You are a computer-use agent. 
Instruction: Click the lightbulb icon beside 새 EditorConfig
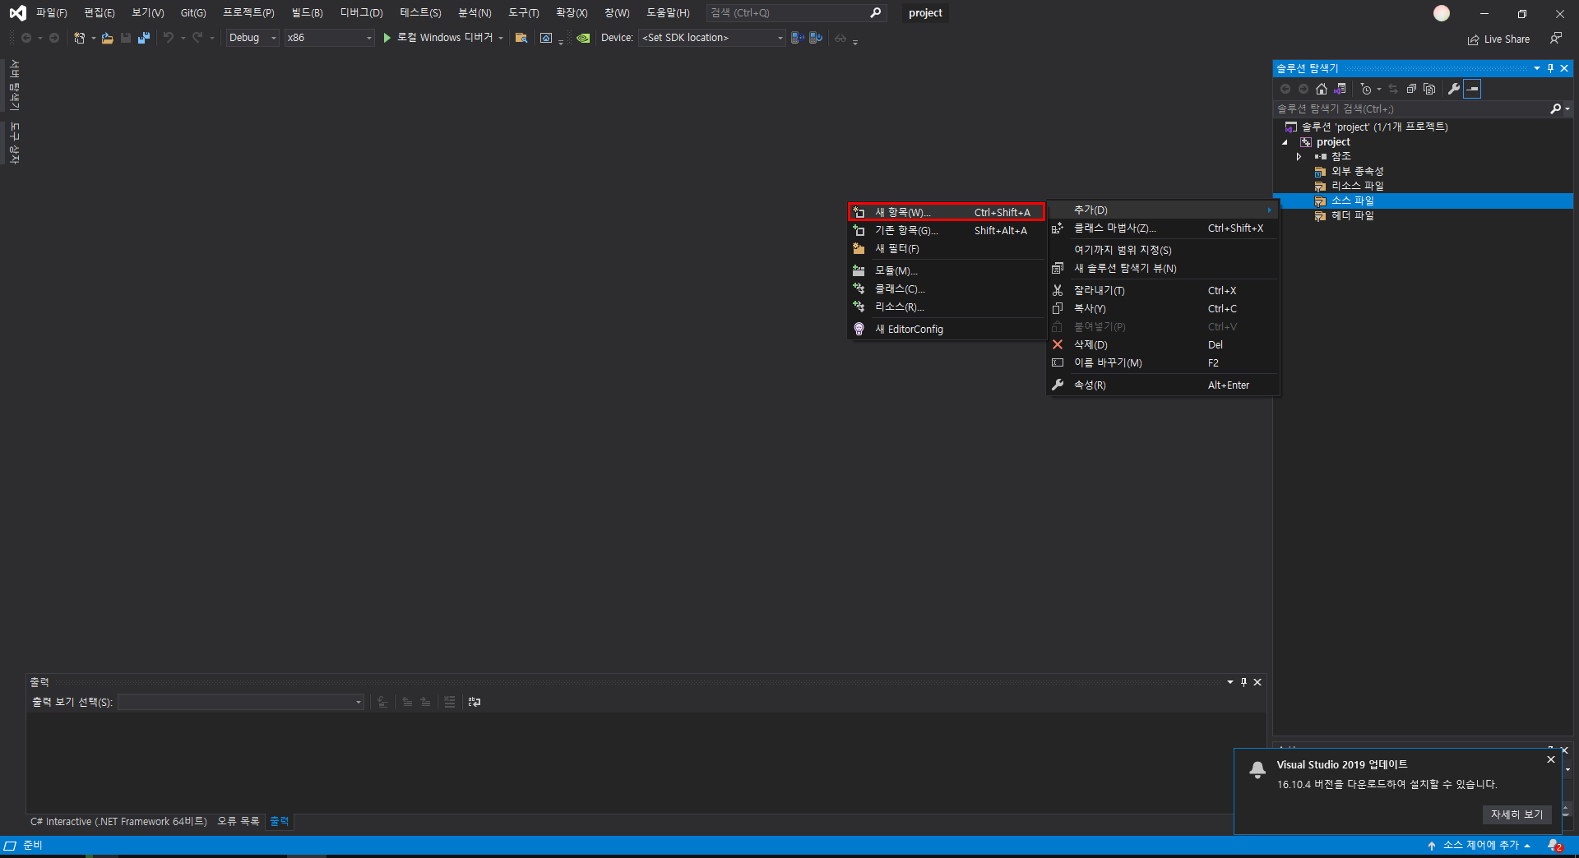click(859, 330)
